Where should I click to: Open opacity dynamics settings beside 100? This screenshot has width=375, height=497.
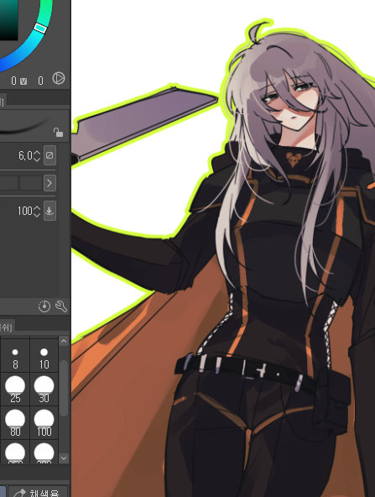(49, 211)
